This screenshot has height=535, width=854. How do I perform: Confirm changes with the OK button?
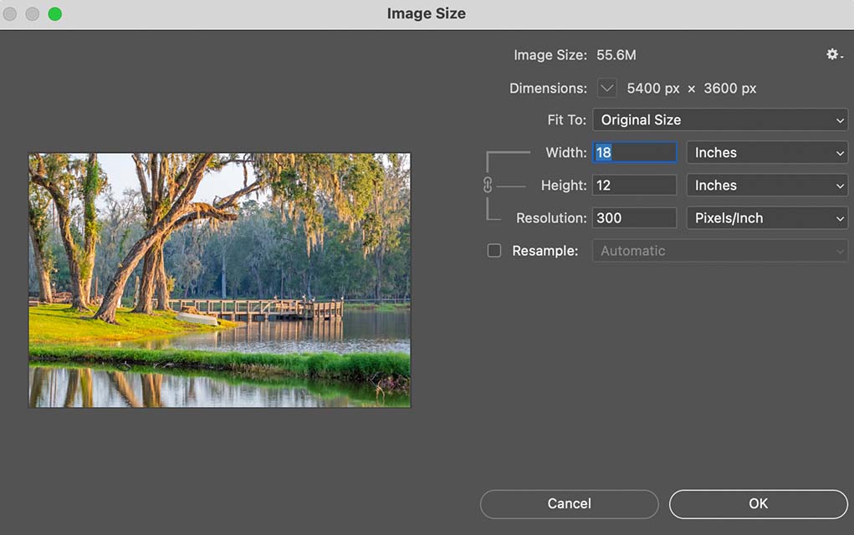click(x=757, y=503)
